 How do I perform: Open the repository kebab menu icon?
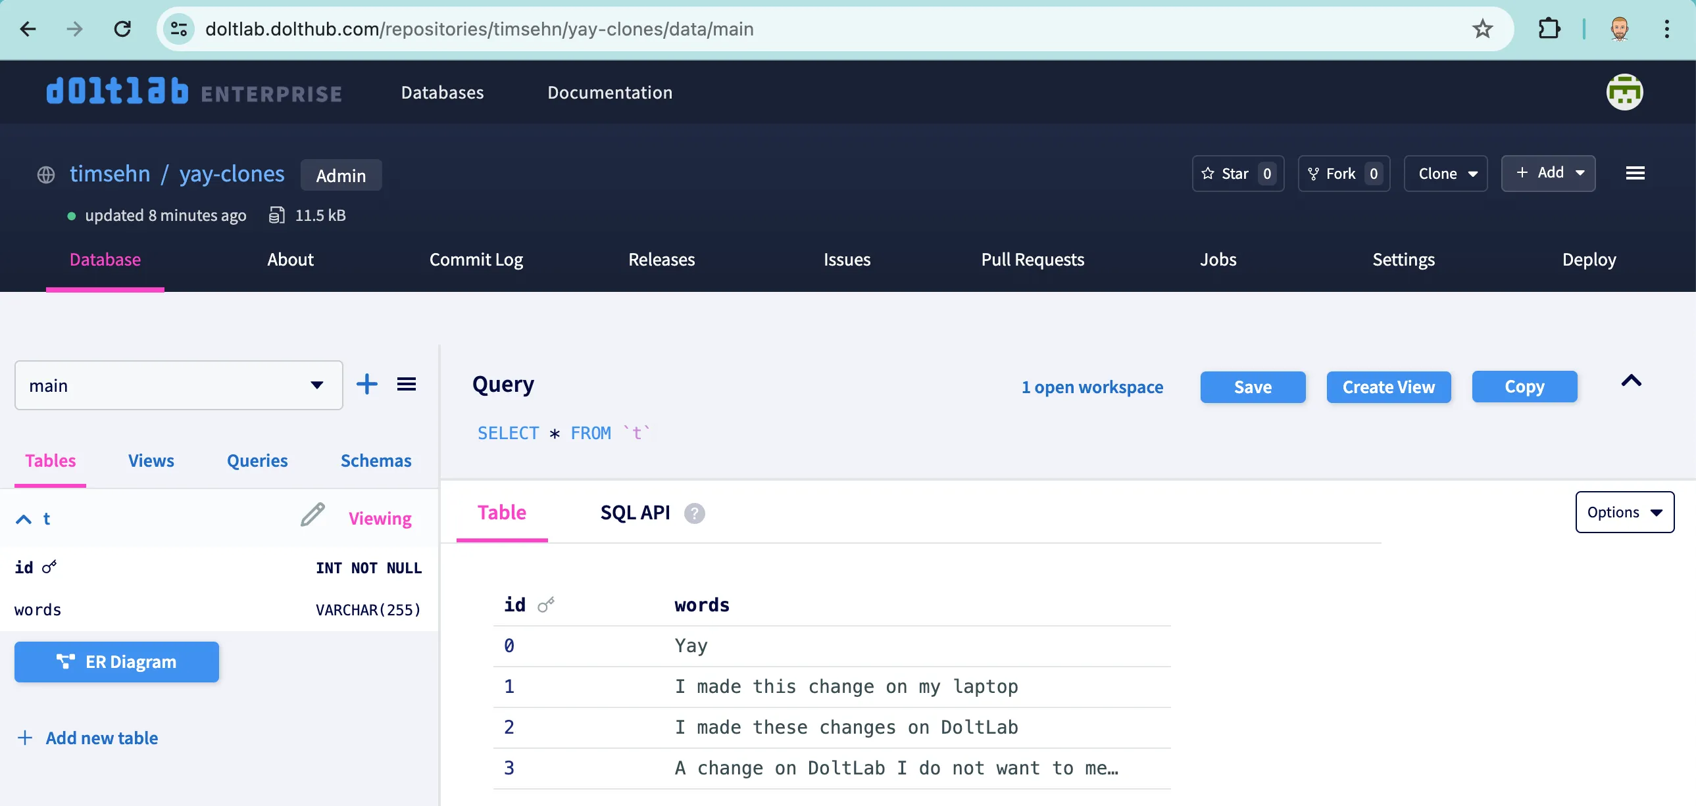(1635, 173)
